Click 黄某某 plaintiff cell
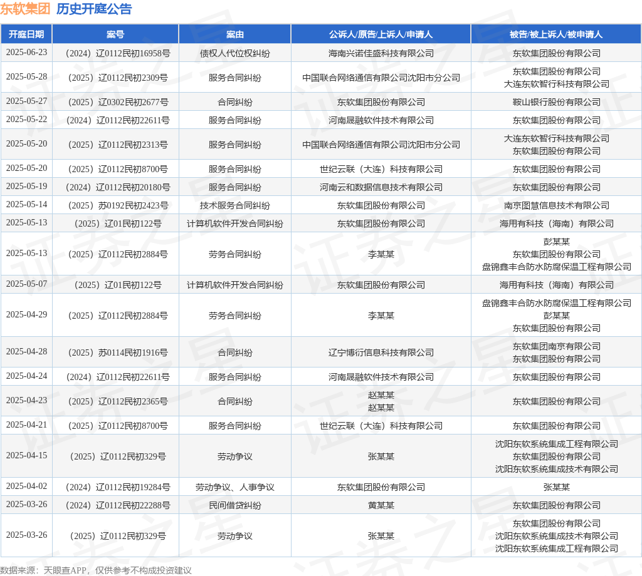 (x=381, y=506)
